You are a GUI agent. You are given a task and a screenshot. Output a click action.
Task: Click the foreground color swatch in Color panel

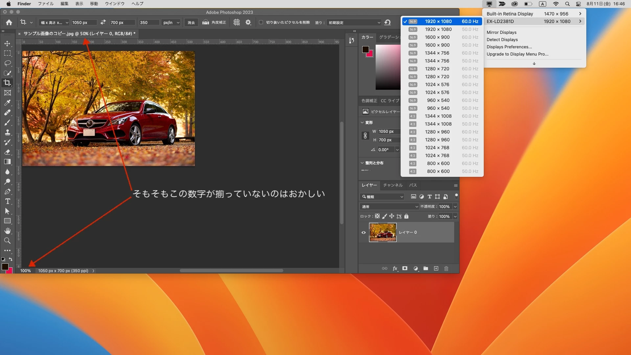(x=365, y=49)
